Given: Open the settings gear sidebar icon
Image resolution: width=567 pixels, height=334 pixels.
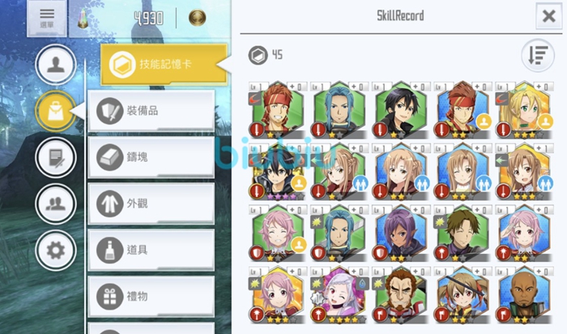Looking at the screenshot, I should pos(56,250).
